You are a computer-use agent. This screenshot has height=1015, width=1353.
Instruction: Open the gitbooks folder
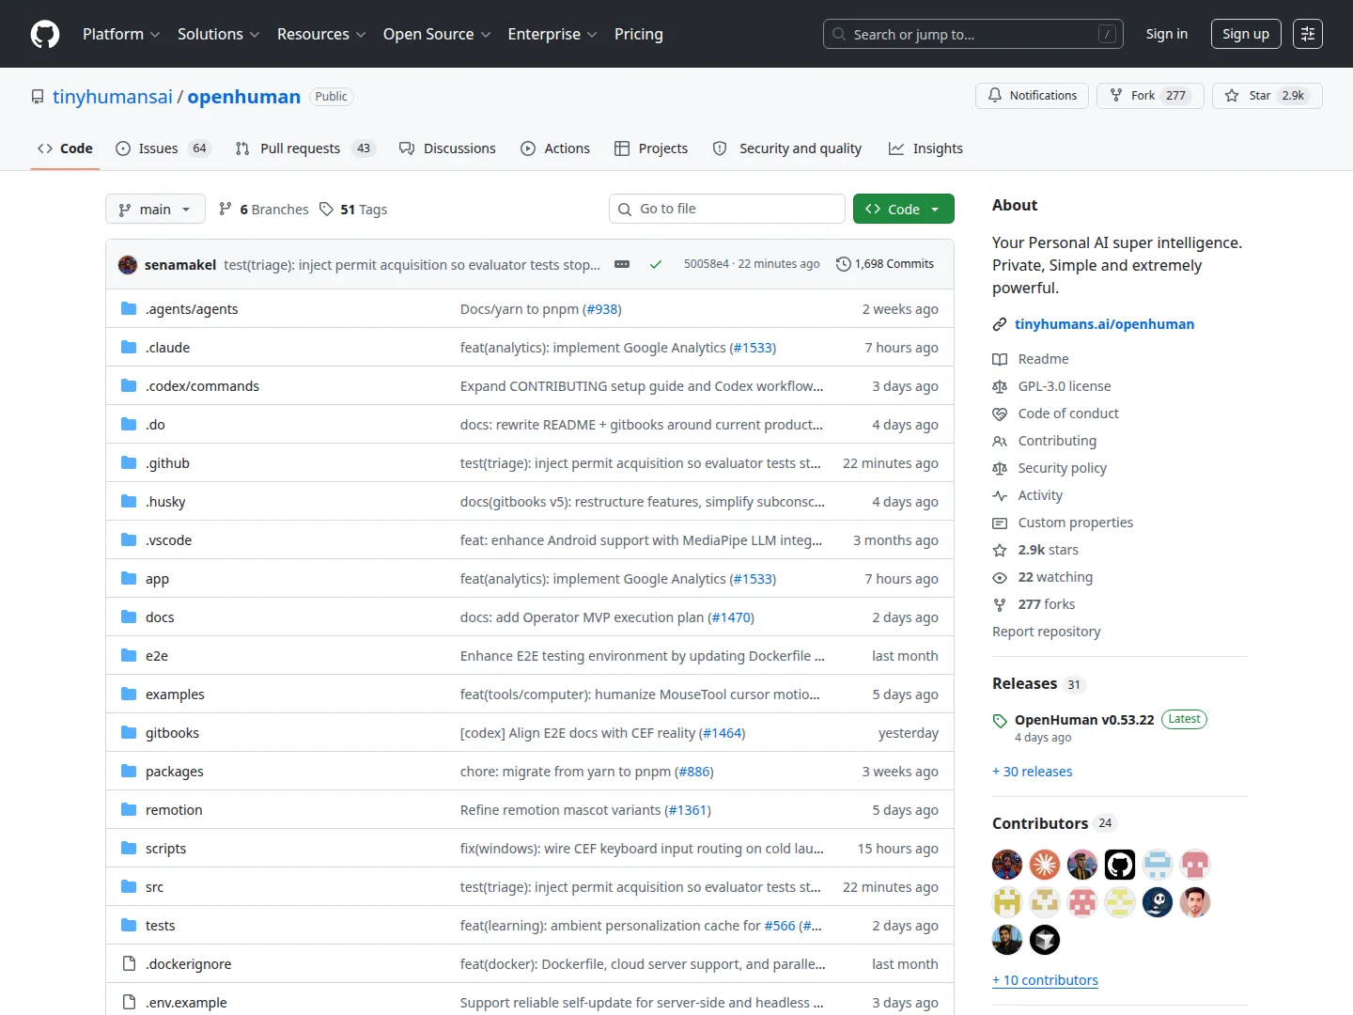pyautogui.click(x=172, y=733)
